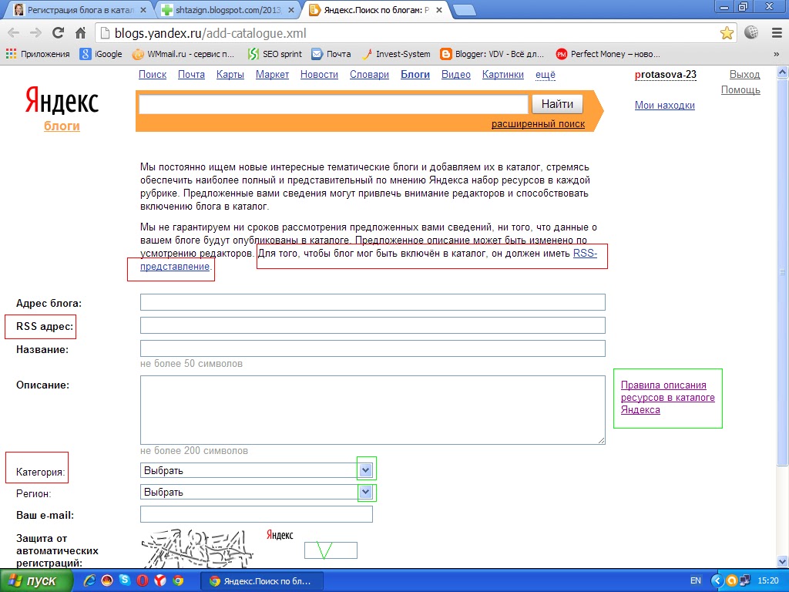The width and height of the screenshot is (789, 592).
Task: Click the Адрес блога input field
Action: click(x=373, y=302)
